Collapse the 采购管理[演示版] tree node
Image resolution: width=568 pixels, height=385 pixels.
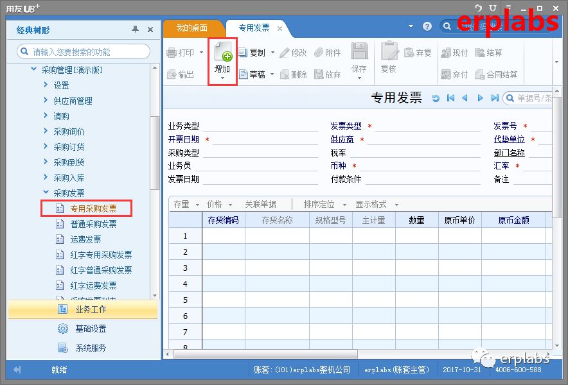(x=33, y=69)
